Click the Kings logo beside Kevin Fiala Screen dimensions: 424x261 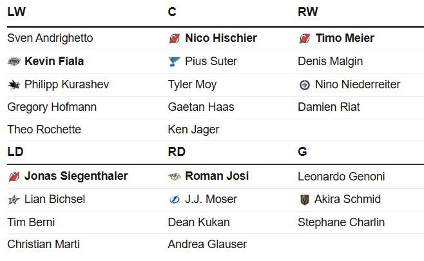tap(14, 62)
